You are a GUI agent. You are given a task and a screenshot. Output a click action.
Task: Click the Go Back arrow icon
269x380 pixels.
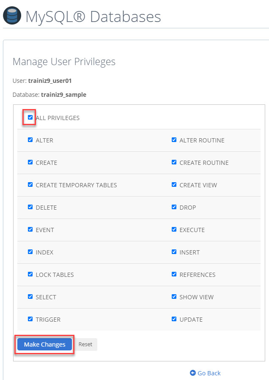pyautogui.click(x=192, y=373)
